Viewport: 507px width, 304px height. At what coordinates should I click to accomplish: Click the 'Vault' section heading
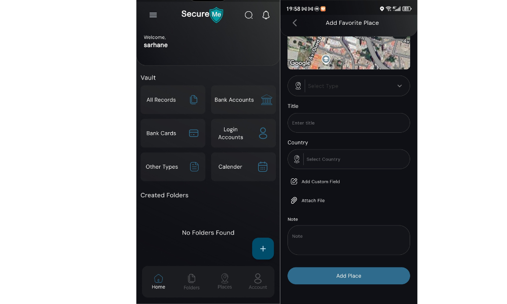[148, 78]
